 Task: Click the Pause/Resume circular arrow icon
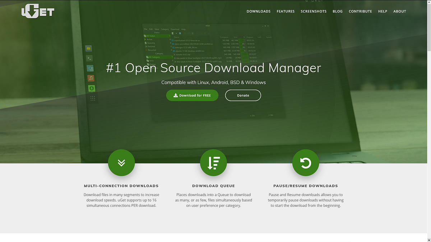pos(305,162)
